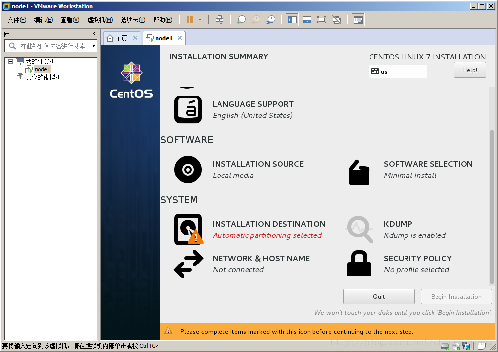Screen dimensions: 498x352
Task: Click the take snapshot icon
Action: pos(241,20)
